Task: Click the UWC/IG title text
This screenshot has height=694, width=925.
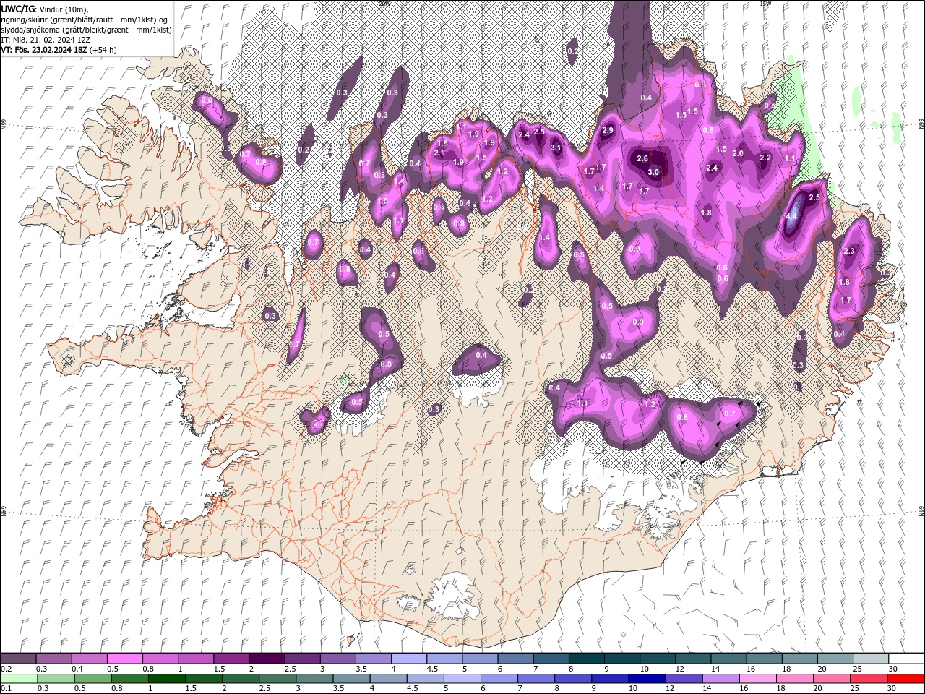Action: point(17,9)
